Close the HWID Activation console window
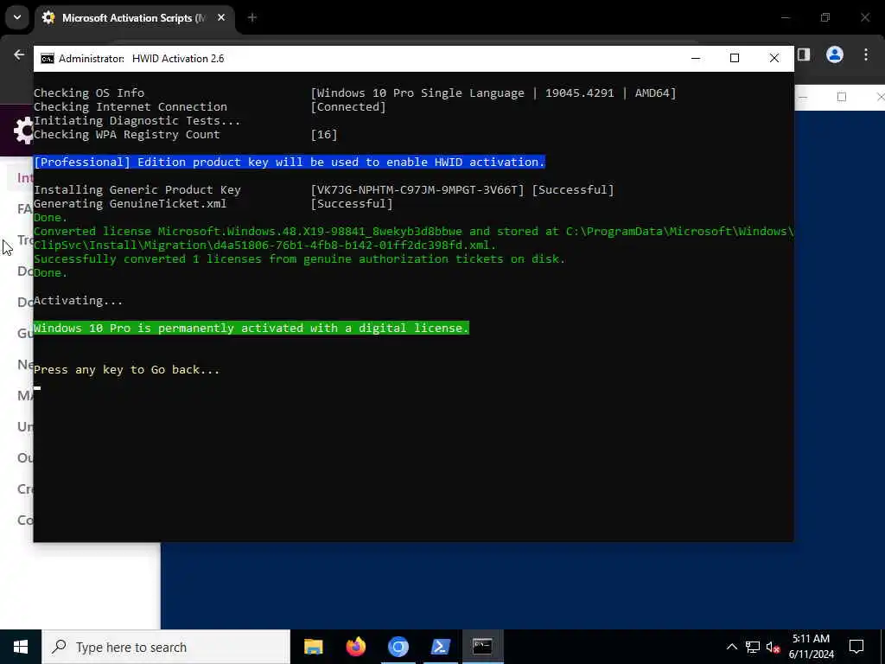Viewport: 885px width, 664px height. (x=774, y=58)
